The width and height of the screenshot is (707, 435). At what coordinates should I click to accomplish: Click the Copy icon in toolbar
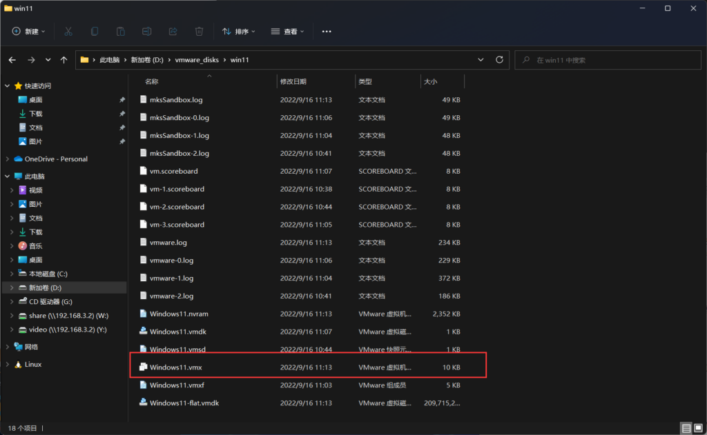tap(94, 31)
